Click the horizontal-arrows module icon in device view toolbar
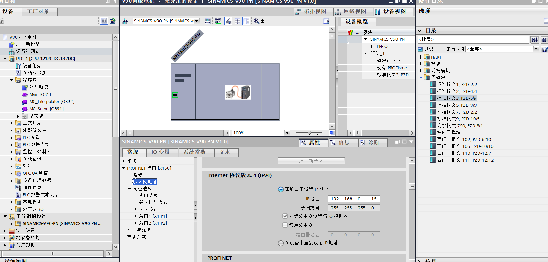 (x=208, y=21)
